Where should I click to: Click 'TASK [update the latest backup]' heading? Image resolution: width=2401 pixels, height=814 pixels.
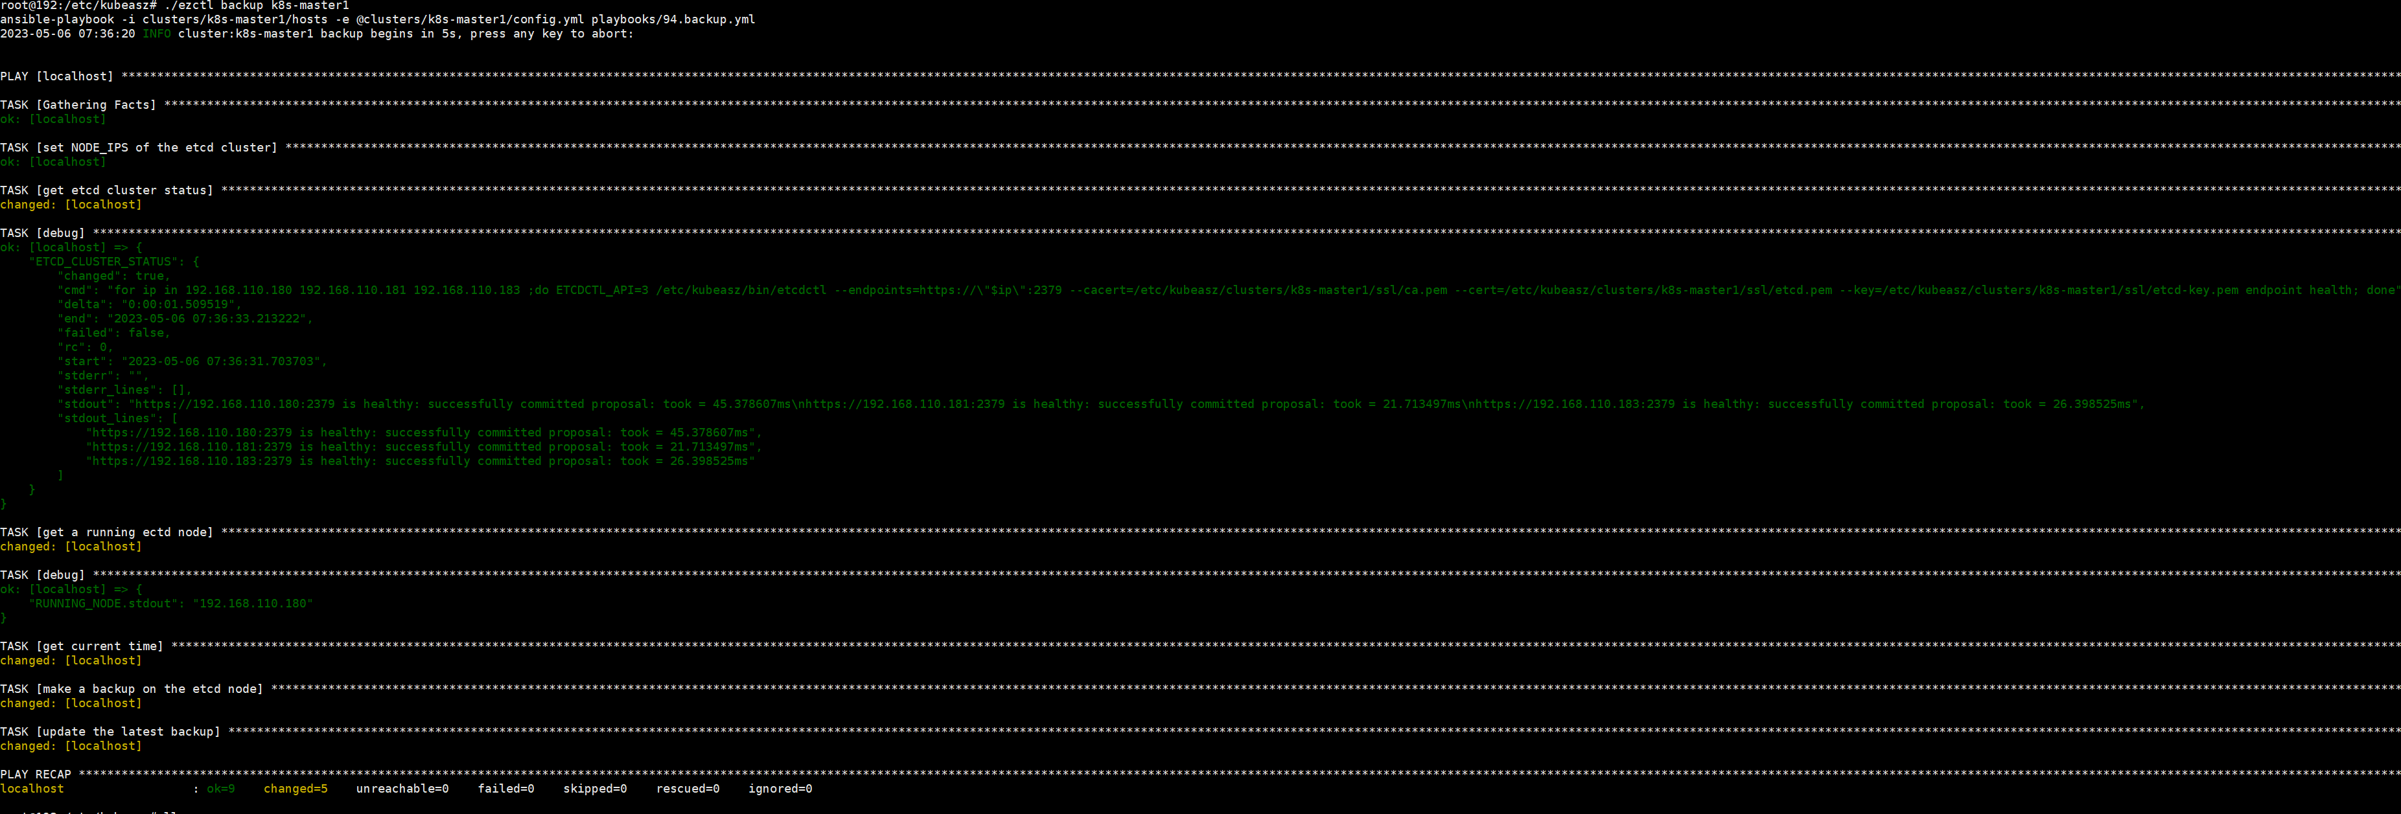(110, 732)
